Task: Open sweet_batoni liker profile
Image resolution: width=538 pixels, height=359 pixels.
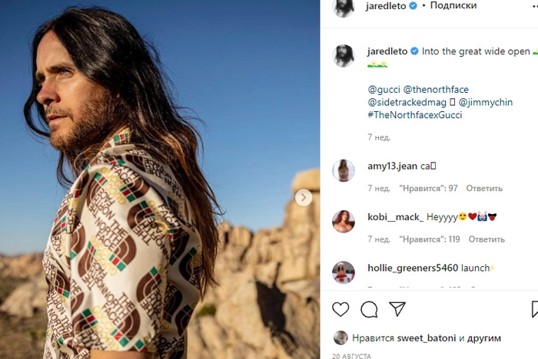Action: click(x=427, y=338)
